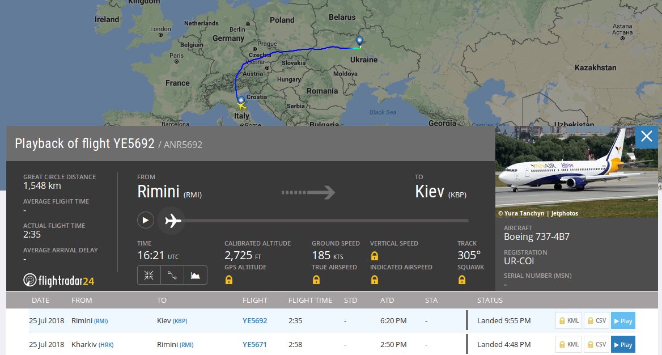Viewport: 662px width, 355px height.
Task: Download KML for flight YE5692 row
Action: coord(568,321)
